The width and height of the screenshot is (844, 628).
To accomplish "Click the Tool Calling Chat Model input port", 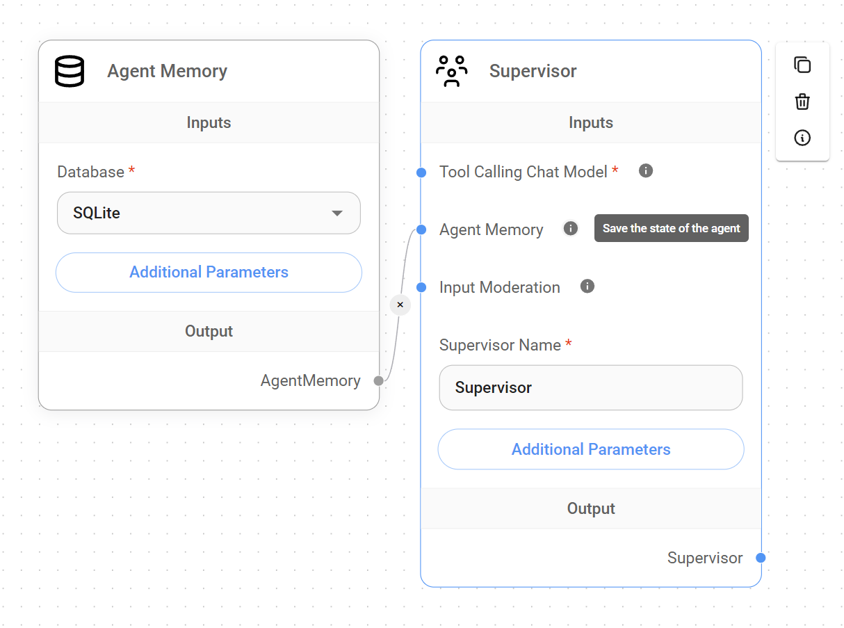I will click(421, 172).
